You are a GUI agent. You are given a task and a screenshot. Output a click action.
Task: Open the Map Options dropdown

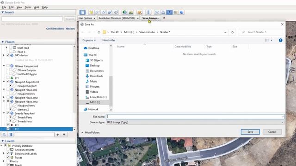pos(87,18)
